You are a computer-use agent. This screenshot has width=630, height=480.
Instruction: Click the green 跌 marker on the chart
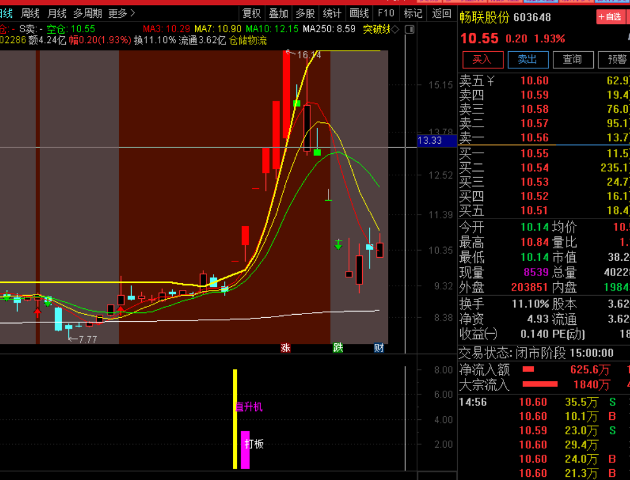click(x=338, y=348)
